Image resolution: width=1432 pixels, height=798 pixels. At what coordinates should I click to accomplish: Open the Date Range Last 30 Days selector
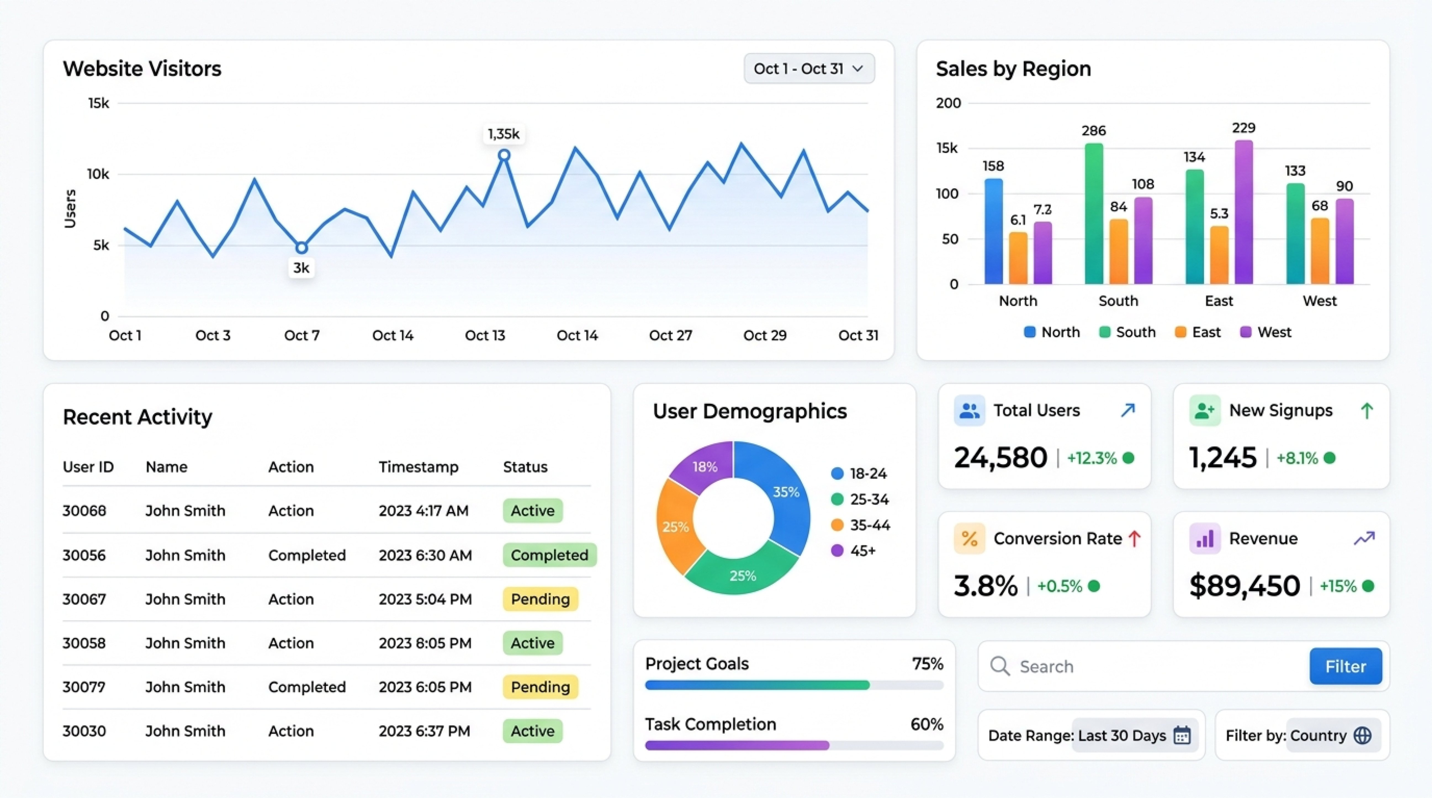click(x=1135, y=735)
